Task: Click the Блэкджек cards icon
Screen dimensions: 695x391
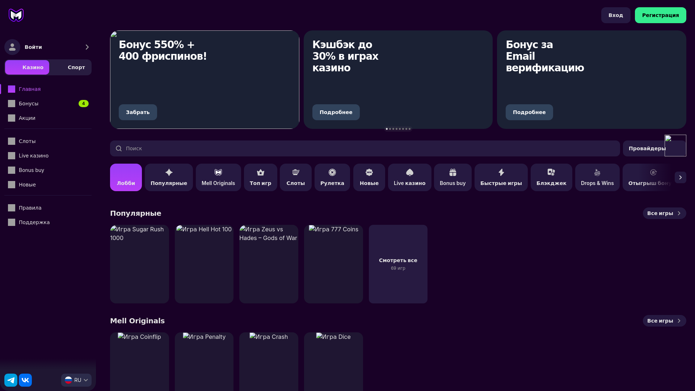Action: pos(551,172)
